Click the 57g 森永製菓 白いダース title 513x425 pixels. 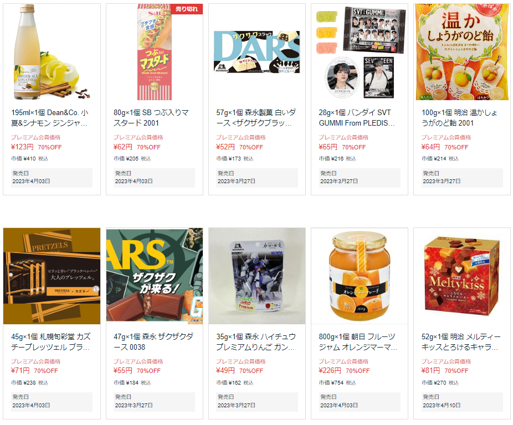click(256, 118)
